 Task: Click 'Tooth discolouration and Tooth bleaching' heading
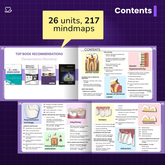click(x=127, y=117)
